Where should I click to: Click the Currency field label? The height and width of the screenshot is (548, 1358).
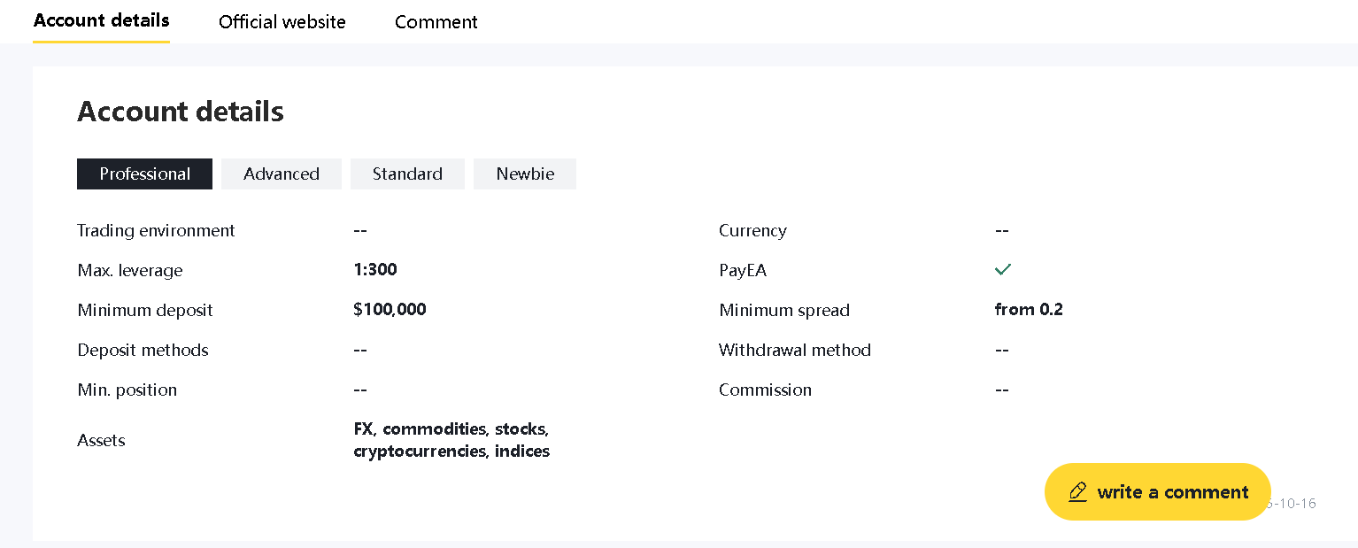coord(752,230)
